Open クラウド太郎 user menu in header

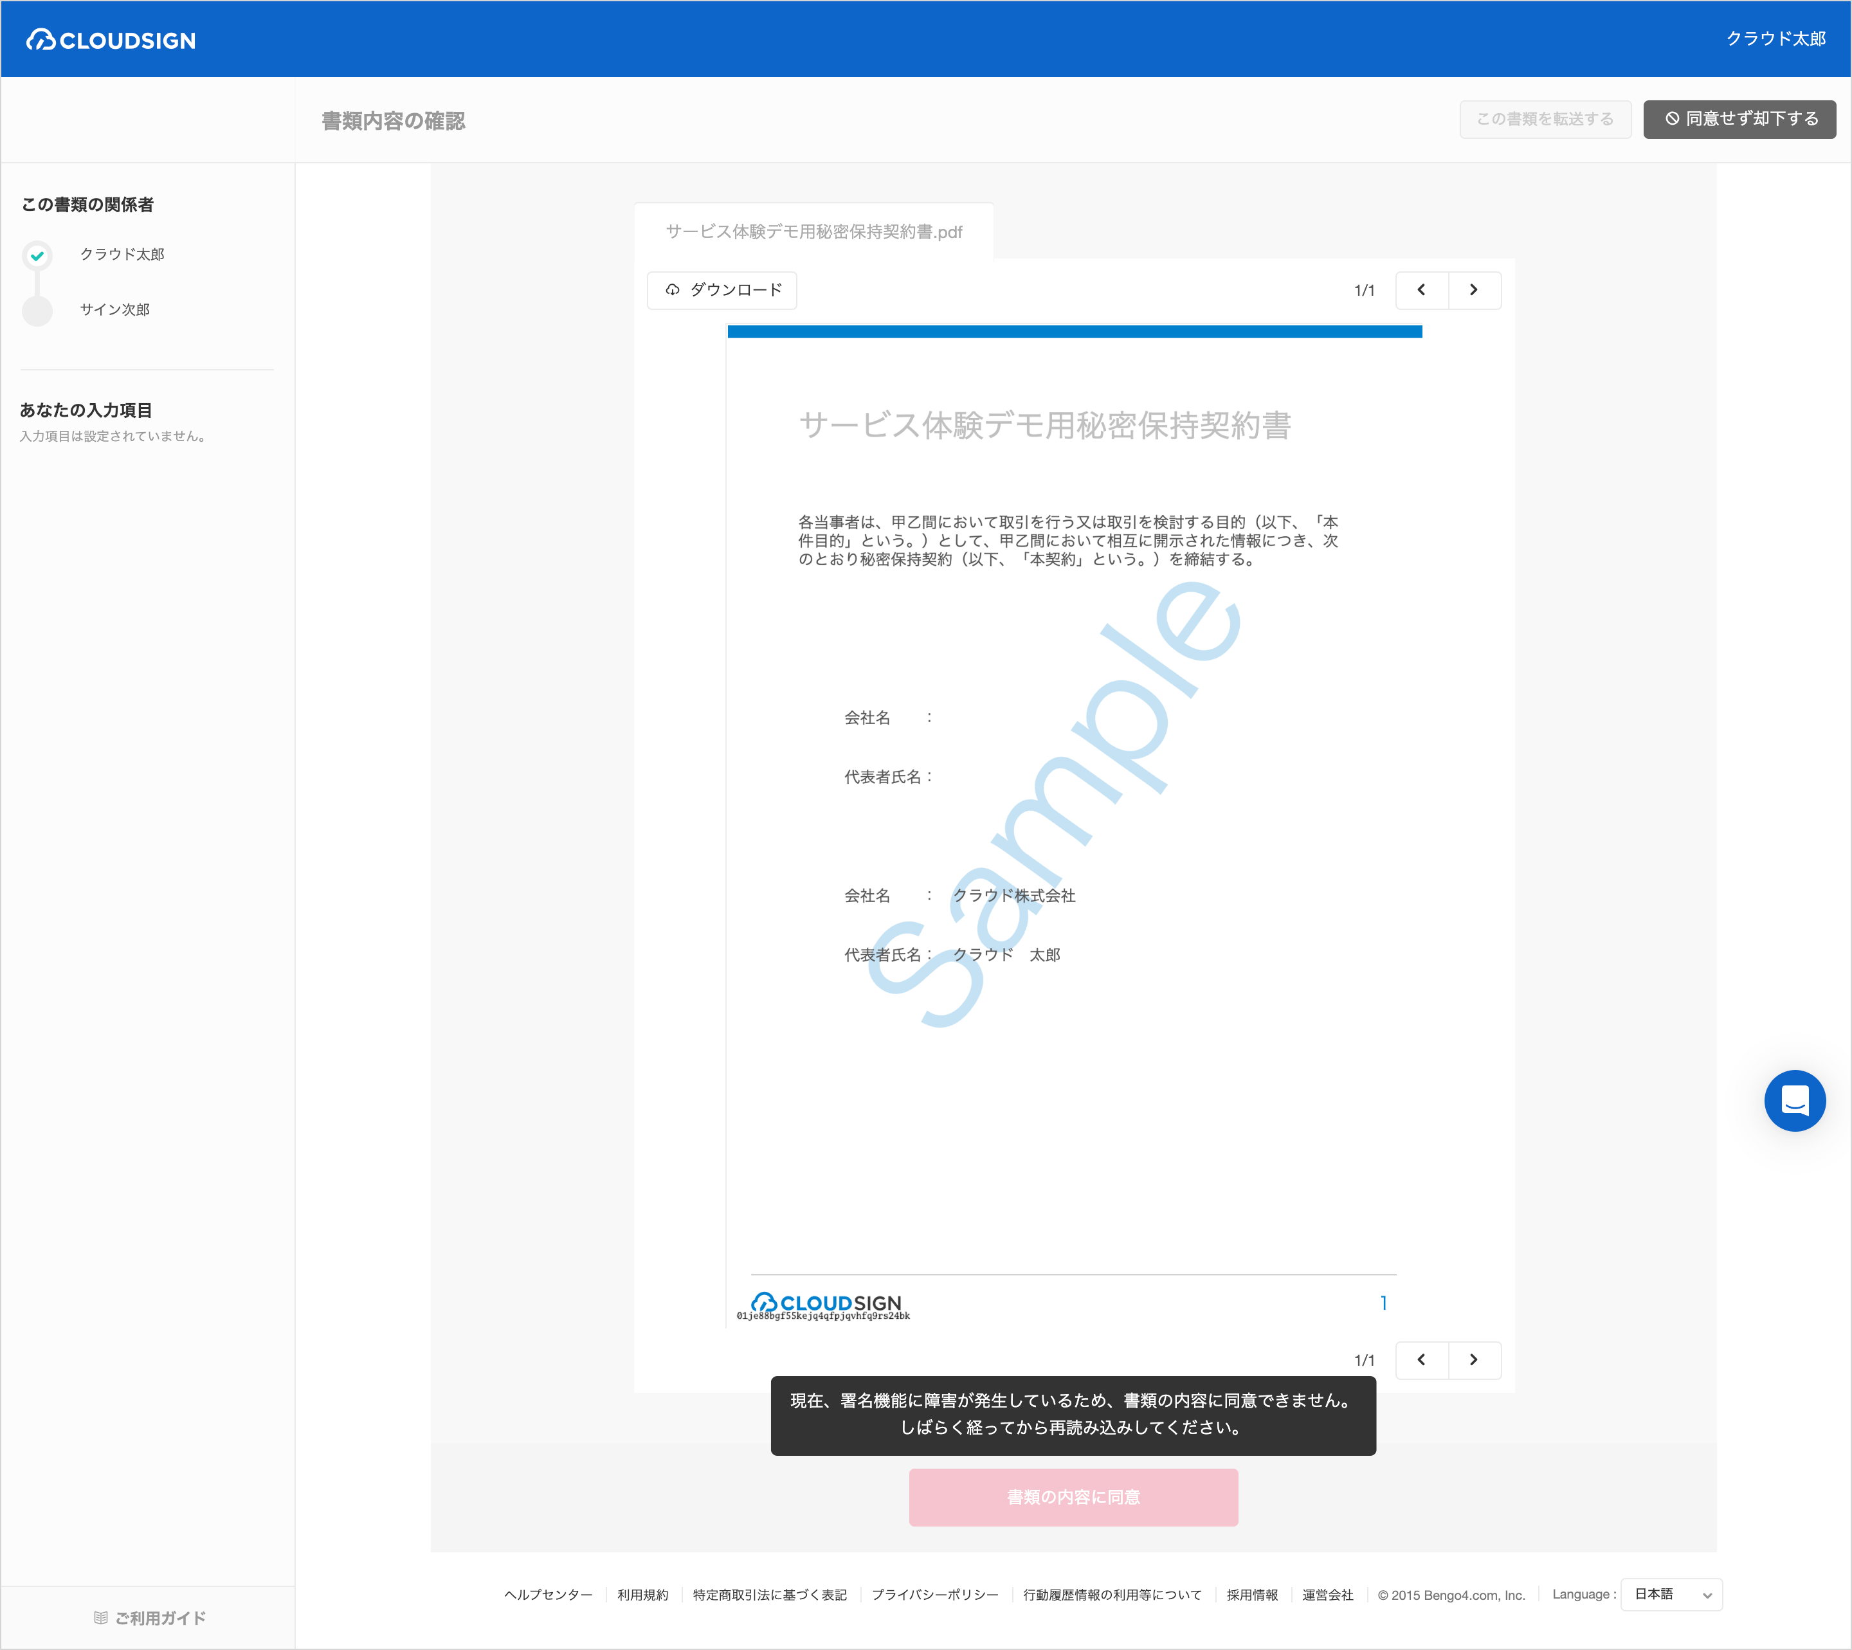[1775, 39]
